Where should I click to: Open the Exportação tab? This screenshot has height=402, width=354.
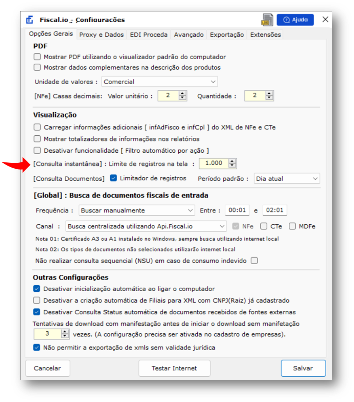click(x=227, y=35)
